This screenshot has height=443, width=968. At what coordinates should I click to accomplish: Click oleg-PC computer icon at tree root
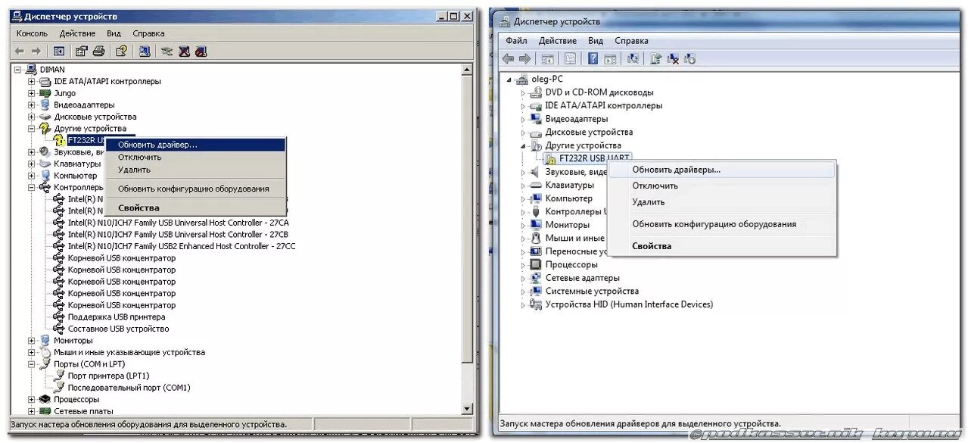pyautogui.click(x=521, y=79)
